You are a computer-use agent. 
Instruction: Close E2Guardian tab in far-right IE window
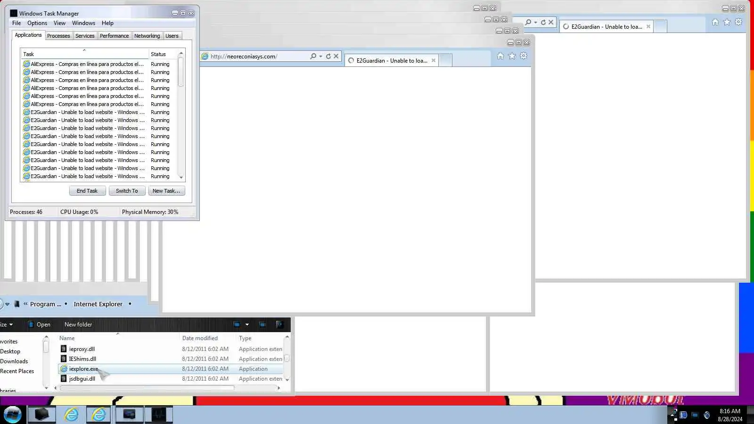[x=648, y=26]
